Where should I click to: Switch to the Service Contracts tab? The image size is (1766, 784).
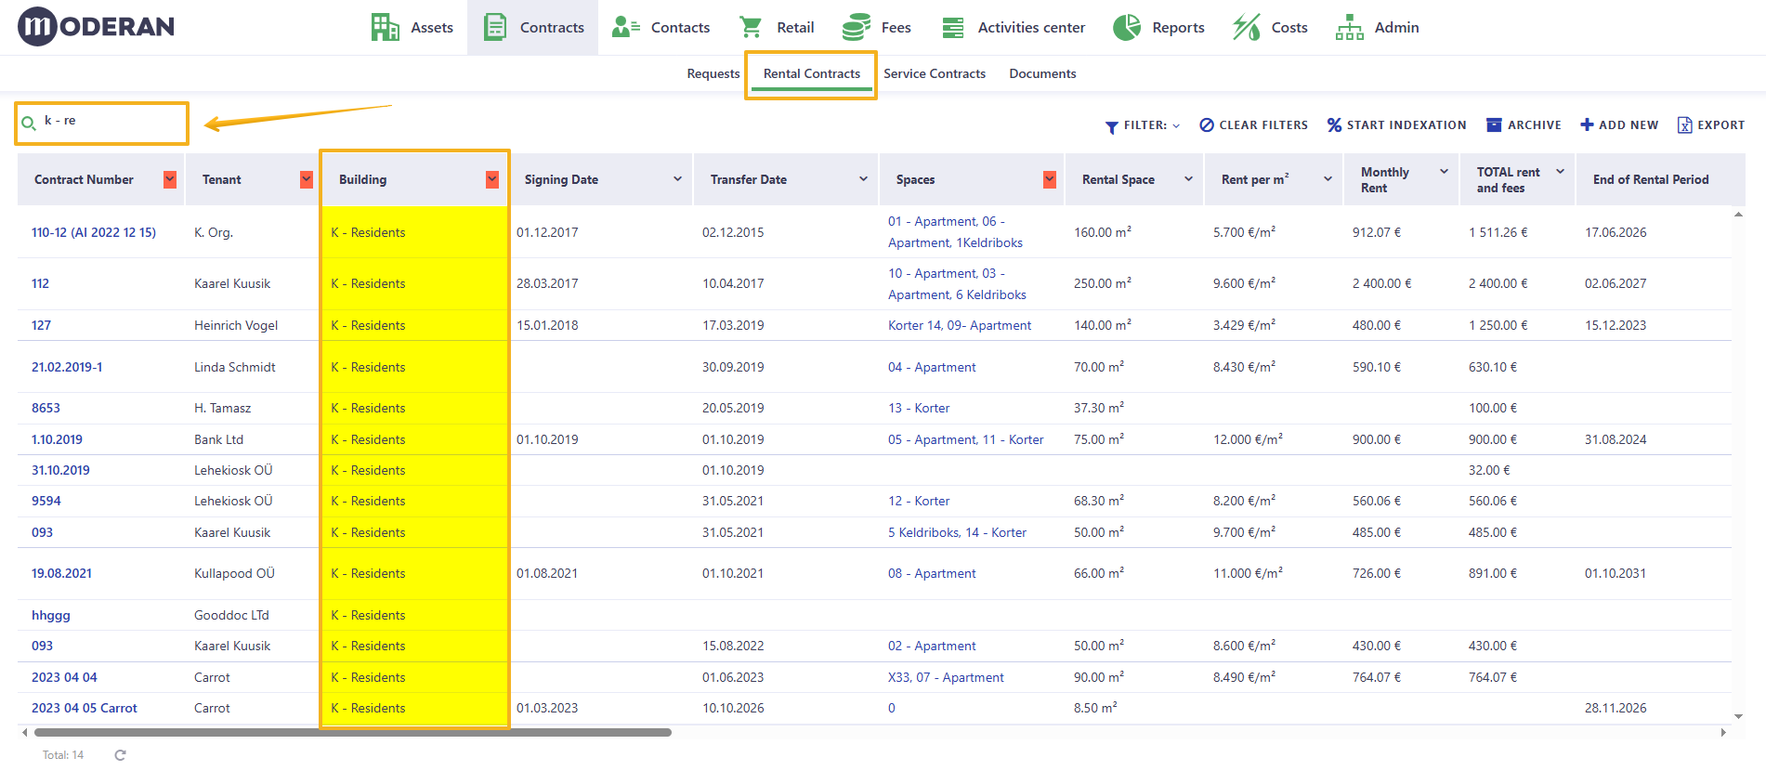[x=935, y=73]
